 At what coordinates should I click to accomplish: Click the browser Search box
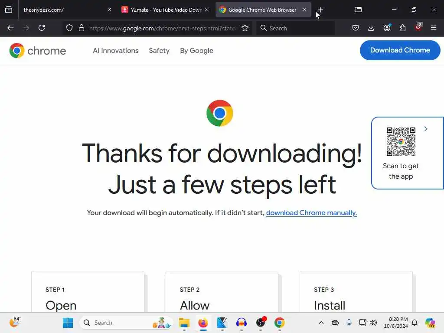pos(295,28)
